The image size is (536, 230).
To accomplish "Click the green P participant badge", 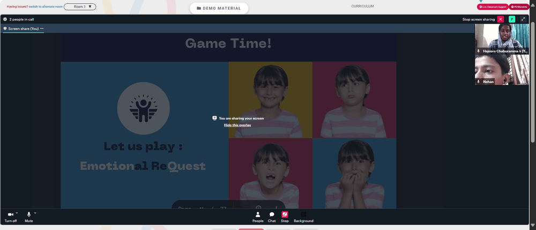I will pos(512,19).
